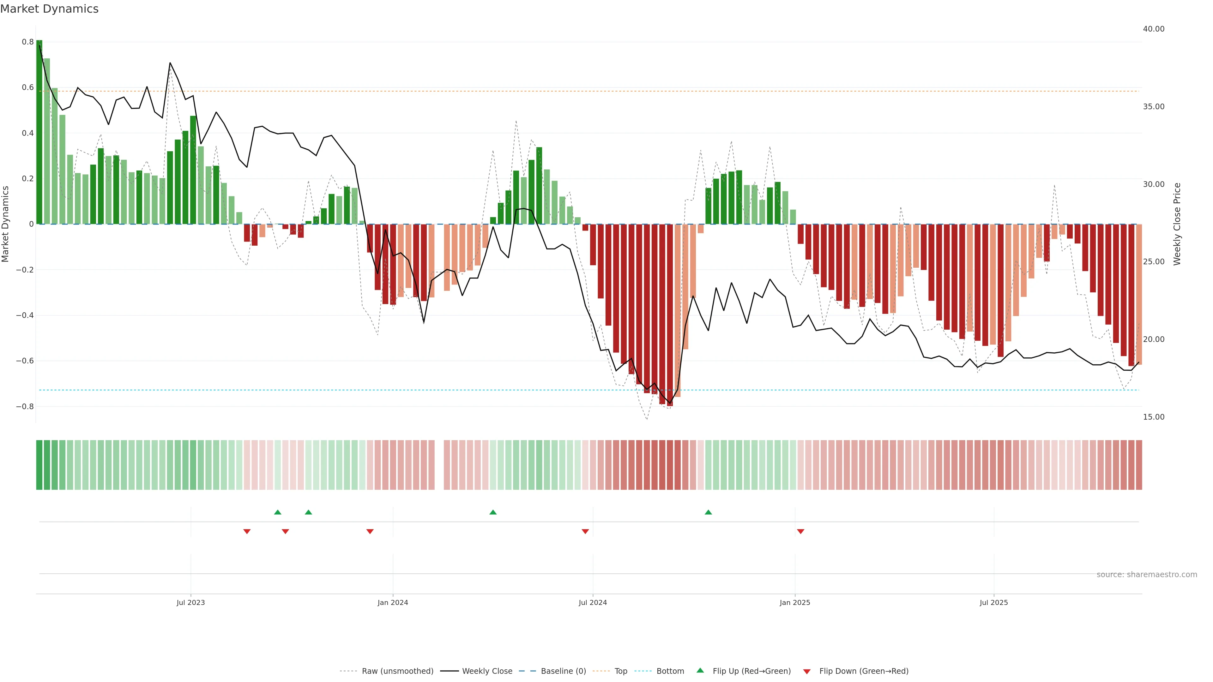
Task: Click the Flip Up green triangle legend icon
Action: coord(700,670)
